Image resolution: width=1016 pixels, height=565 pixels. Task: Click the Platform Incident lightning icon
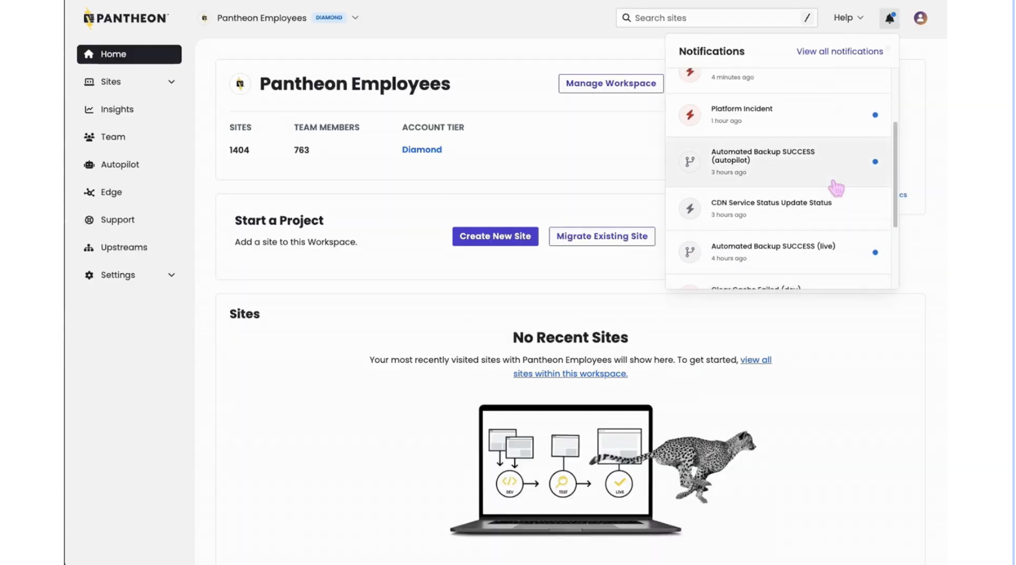pyautogui.click(x=690, y=115)
